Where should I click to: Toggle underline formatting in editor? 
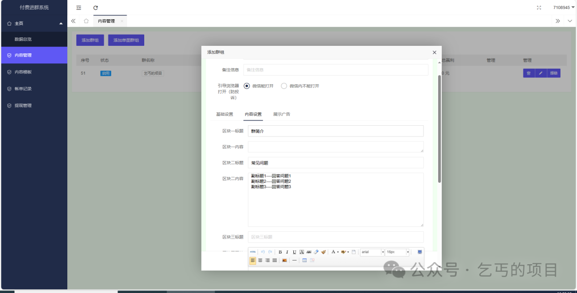tap(294, 252)
